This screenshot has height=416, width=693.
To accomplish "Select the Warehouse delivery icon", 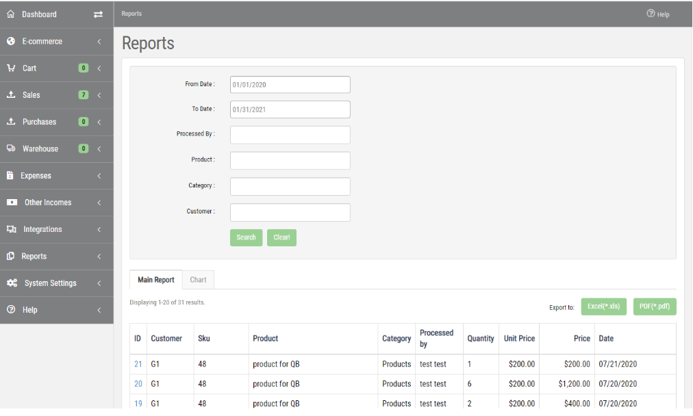I will (10, 148).
